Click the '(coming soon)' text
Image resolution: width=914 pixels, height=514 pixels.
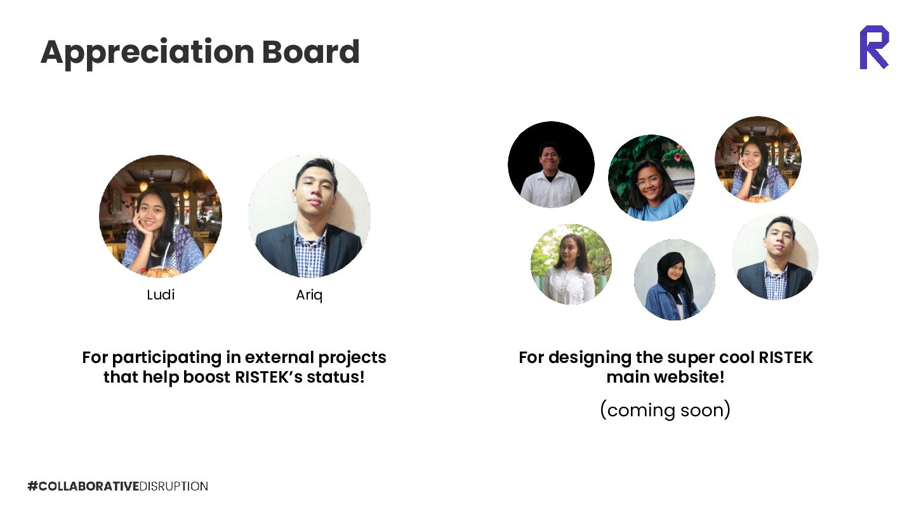point(665,410)
